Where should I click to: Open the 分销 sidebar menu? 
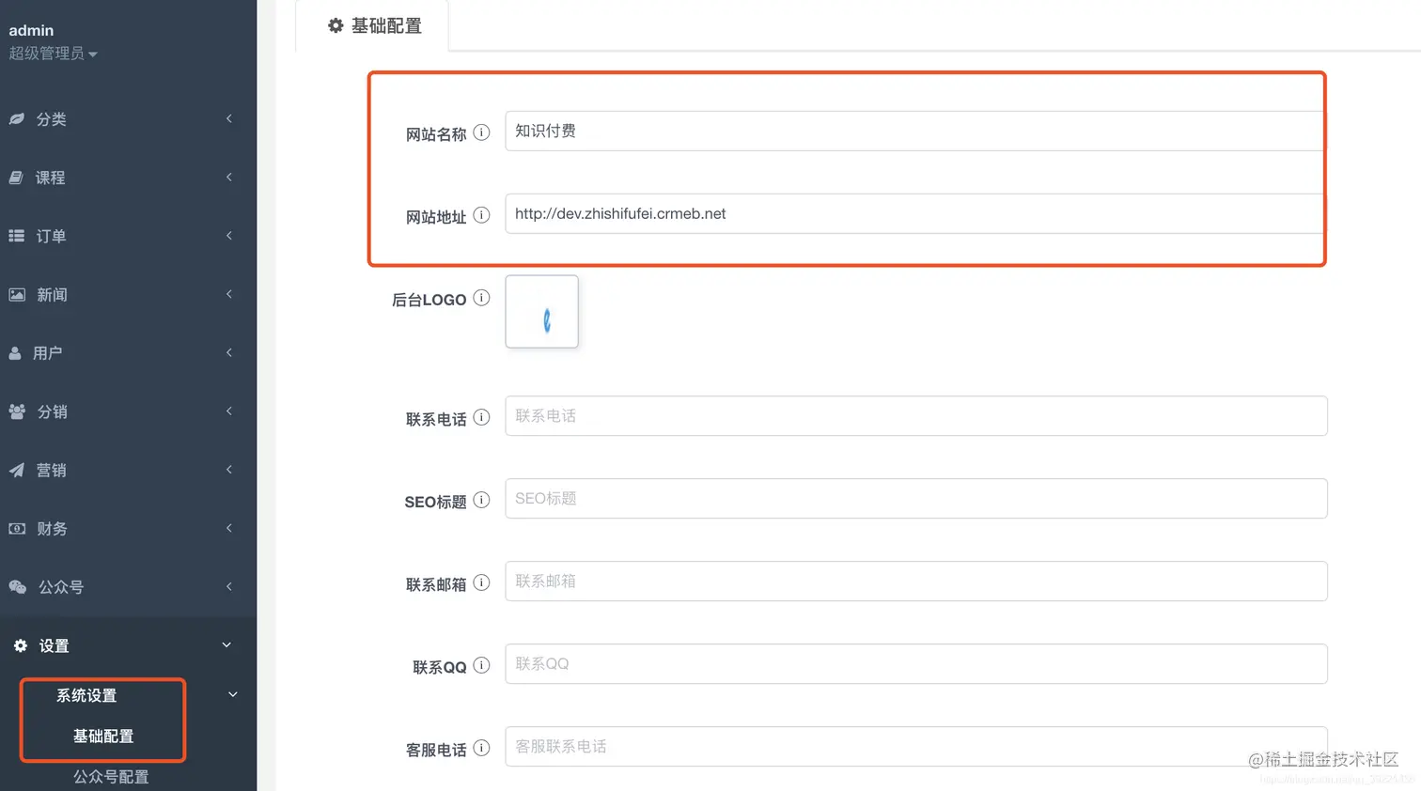[x=128, y=411]
